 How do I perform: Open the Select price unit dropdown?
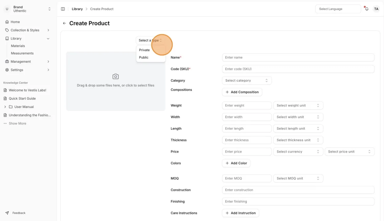coord(350,152)
